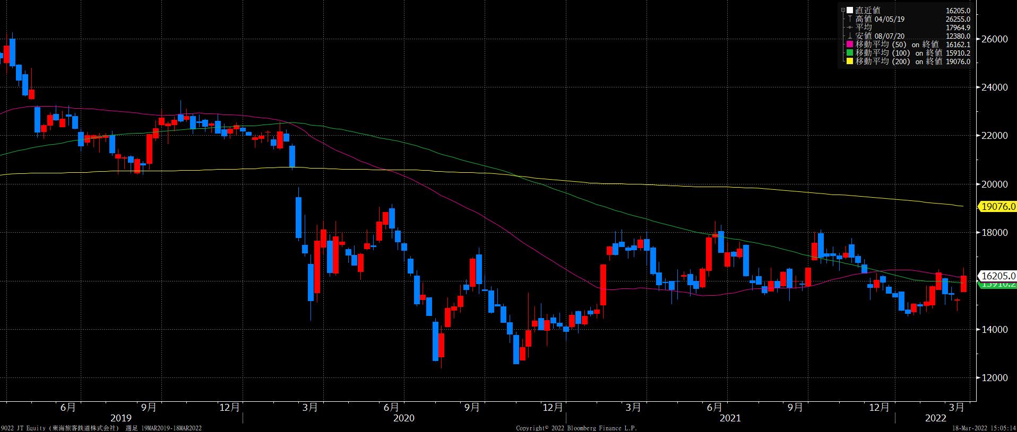Click the 2021 year label on time axis
Viewport: 1017px width, 432px height.
pos(730,418)
